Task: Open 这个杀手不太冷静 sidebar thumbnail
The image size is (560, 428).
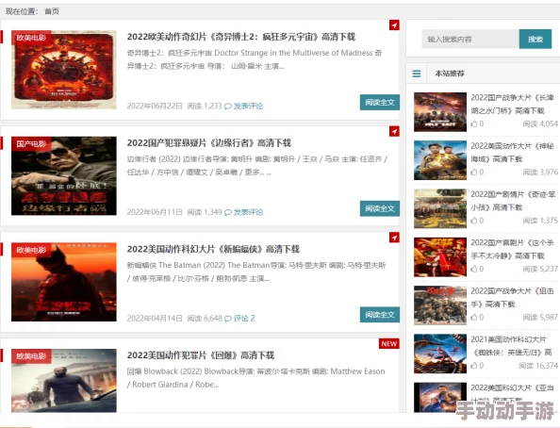Action: tap(440, 256)
